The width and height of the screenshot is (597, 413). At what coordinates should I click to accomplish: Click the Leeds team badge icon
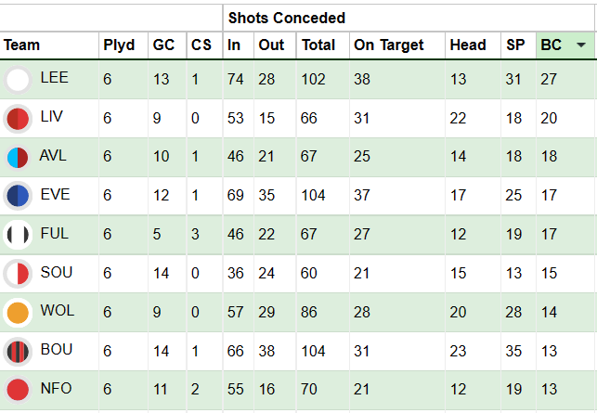click(x=18, y=80)
